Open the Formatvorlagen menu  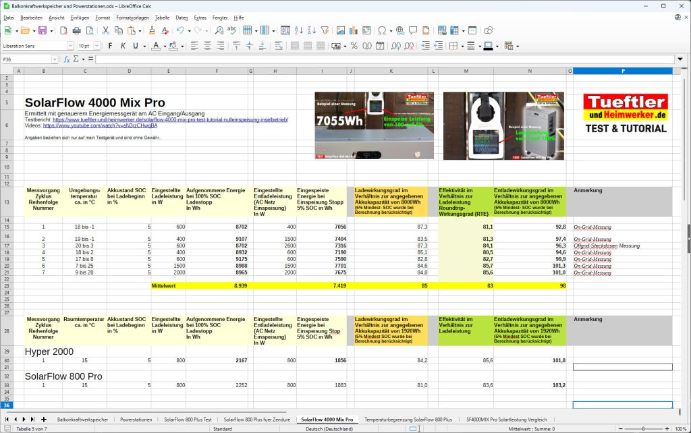pos(133,18)
